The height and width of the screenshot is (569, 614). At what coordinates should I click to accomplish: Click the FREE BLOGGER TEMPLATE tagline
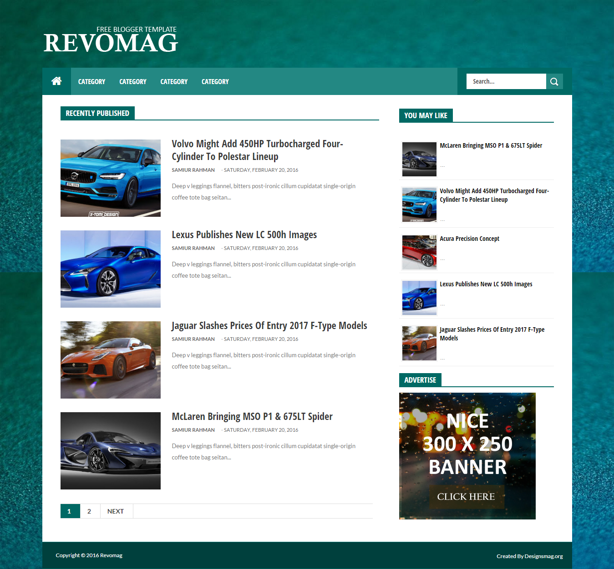pos(137,30)
